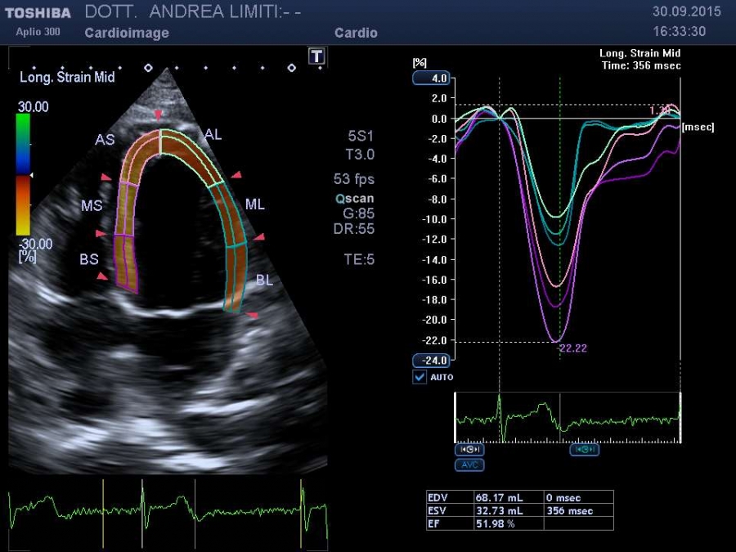
Task: Click the -24.0 lower strain scale box
Action: 430,361
